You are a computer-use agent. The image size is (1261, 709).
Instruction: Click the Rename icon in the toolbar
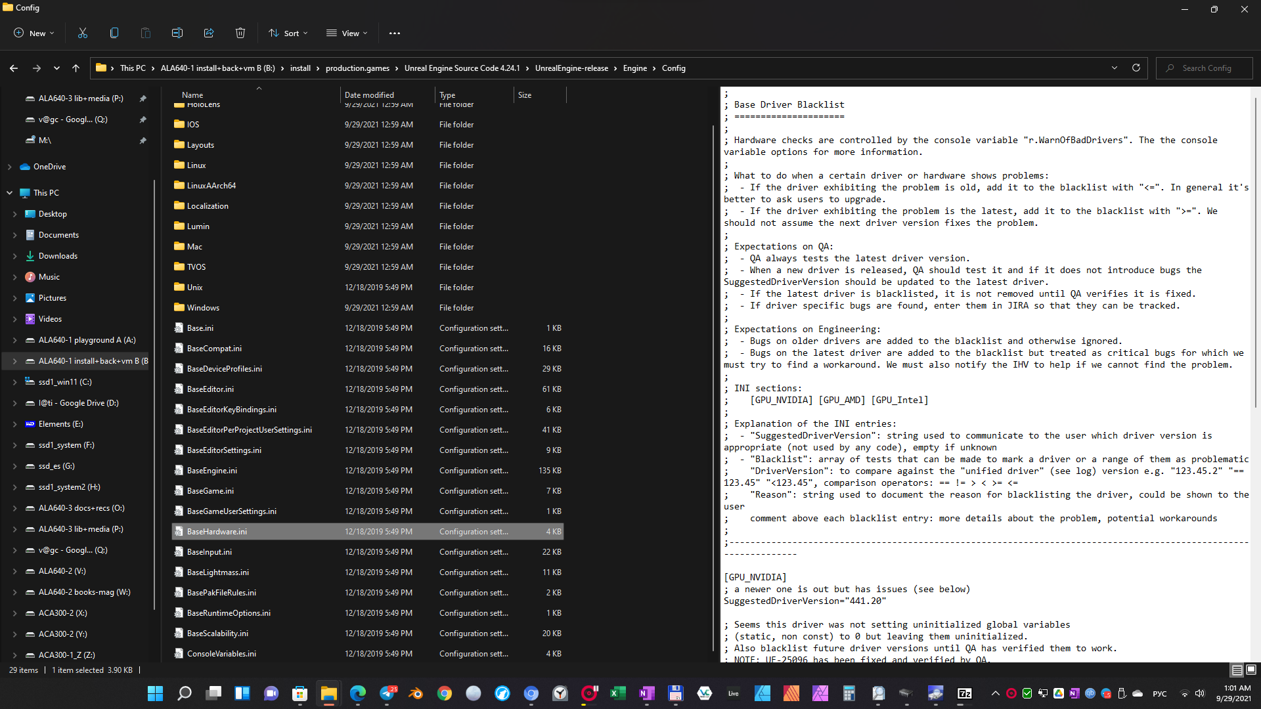click(177, 33)
